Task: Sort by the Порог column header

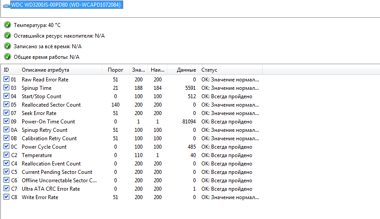Action: (x=115, y=70)
